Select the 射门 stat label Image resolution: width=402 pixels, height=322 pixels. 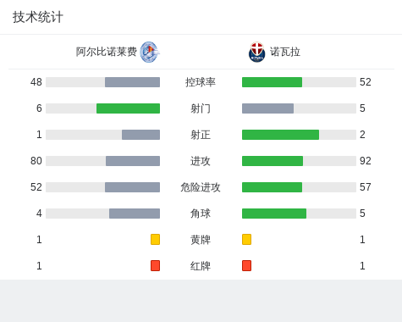pyautogui.click(x=201, y=108)
